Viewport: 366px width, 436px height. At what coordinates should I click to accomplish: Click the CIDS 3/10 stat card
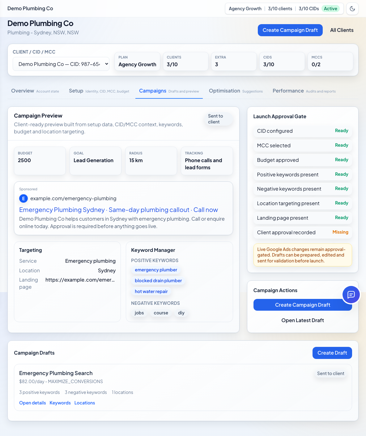pyautogui.click(x=282, y=61)
